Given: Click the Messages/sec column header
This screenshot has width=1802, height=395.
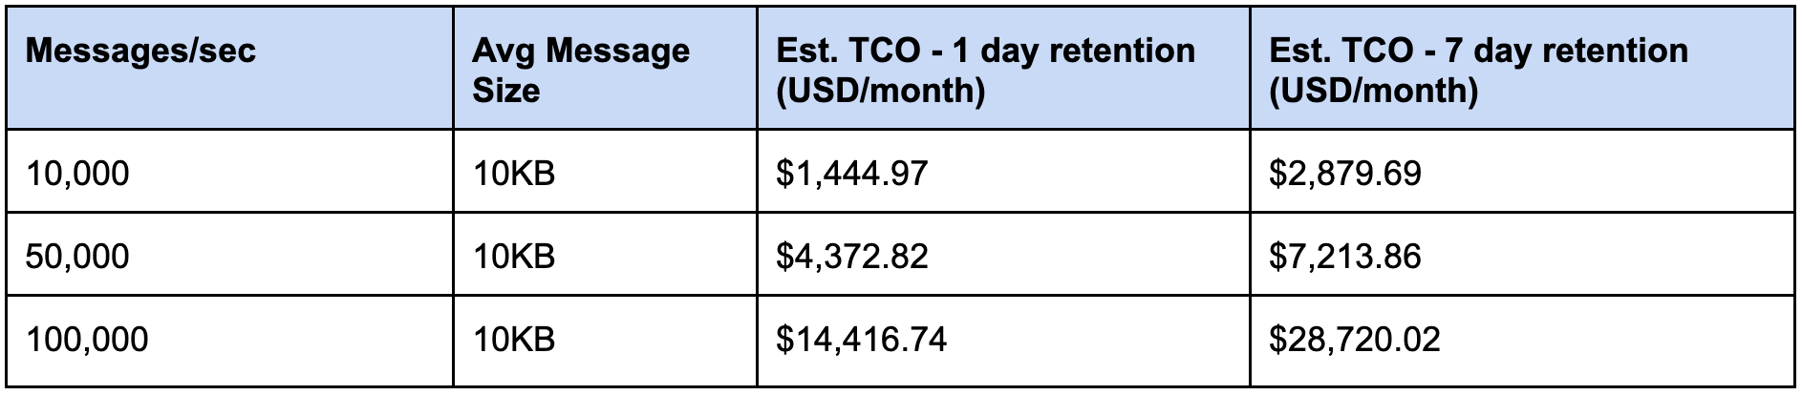Looking at the screenshot, I should (x=140, y=52).
